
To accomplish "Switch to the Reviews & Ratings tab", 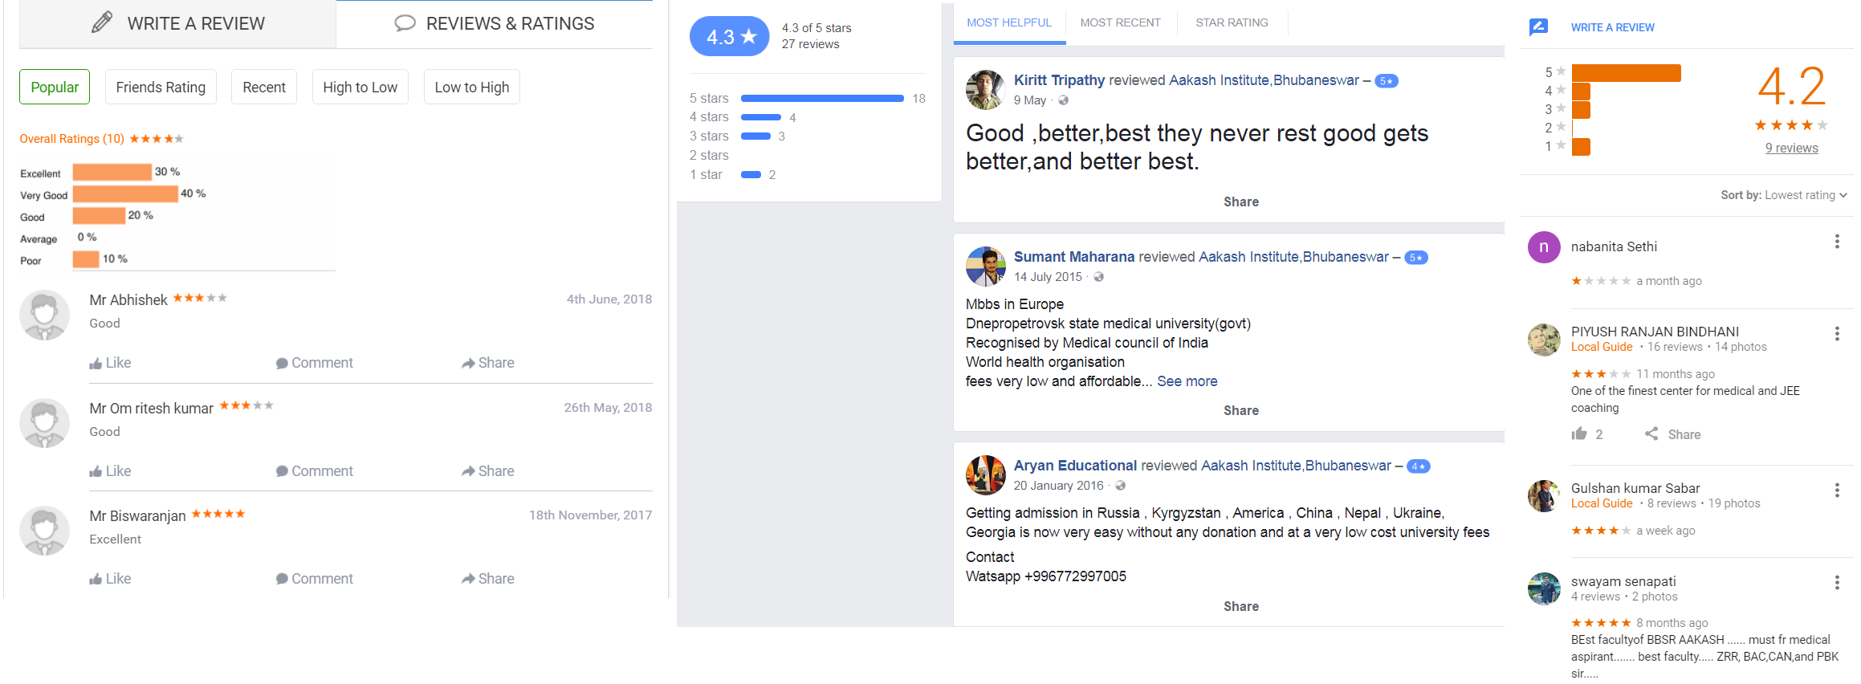I will (495, 23).
